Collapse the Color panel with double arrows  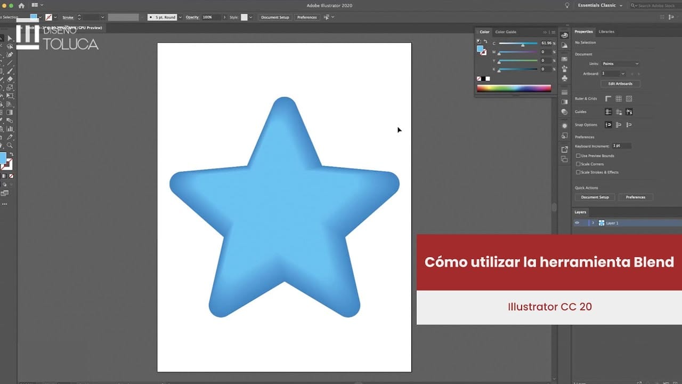(x=545, y=32)
